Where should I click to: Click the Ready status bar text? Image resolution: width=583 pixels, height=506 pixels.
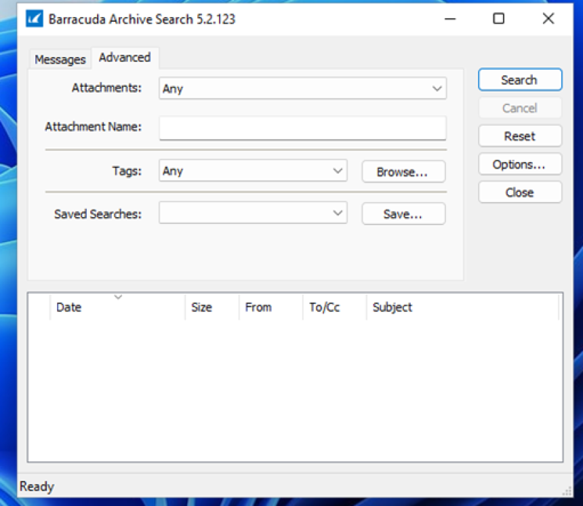pos(37,486)
